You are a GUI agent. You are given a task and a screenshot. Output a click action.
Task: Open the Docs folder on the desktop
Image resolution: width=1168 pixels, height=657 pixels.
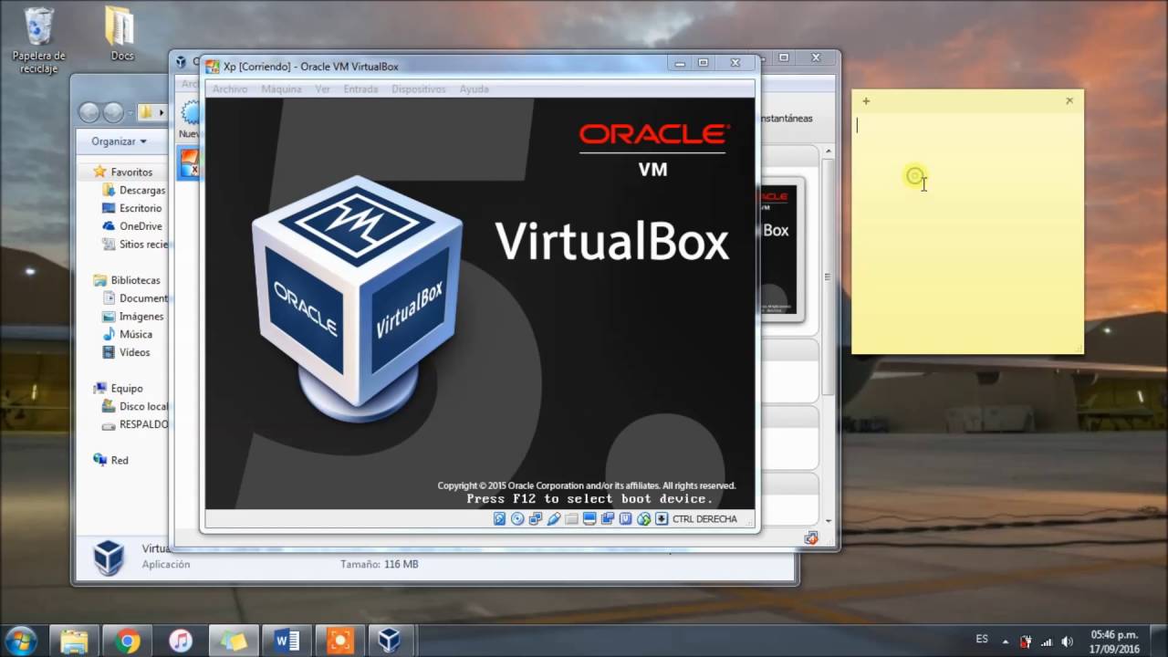click(x=122, y=34)
